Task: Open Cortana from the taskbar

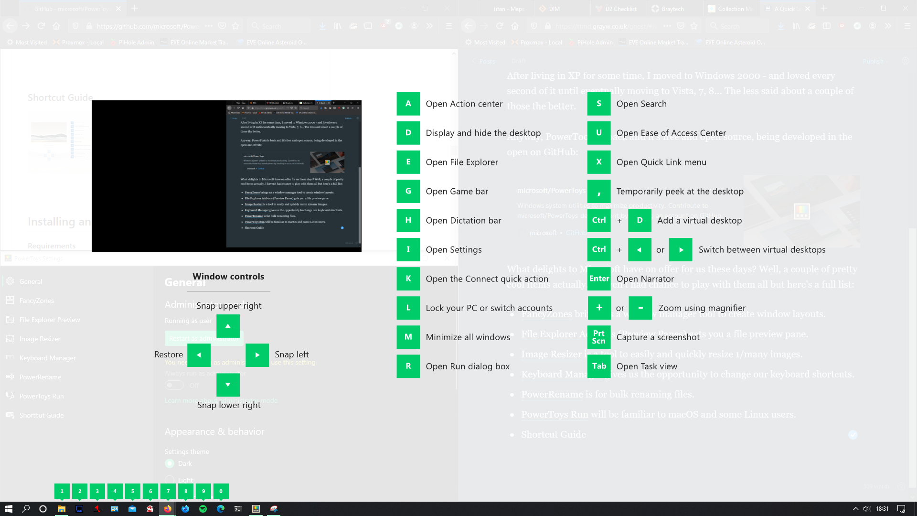Action: pos(43,509)
